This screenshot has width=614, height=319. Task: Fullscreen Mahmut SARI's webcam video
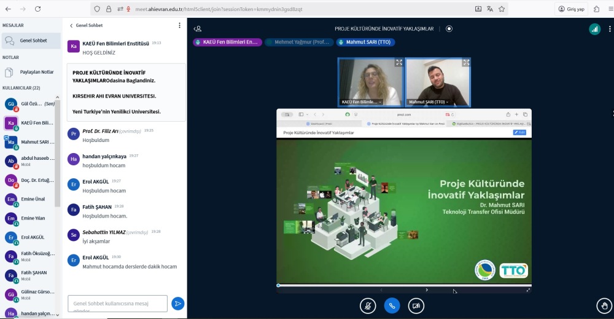coord(466,63)
